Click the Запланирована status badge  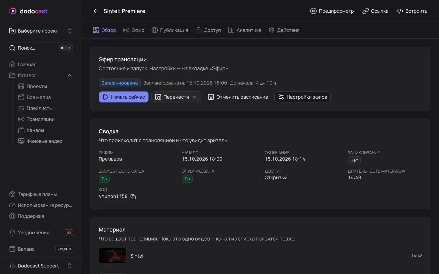(120, 83)
